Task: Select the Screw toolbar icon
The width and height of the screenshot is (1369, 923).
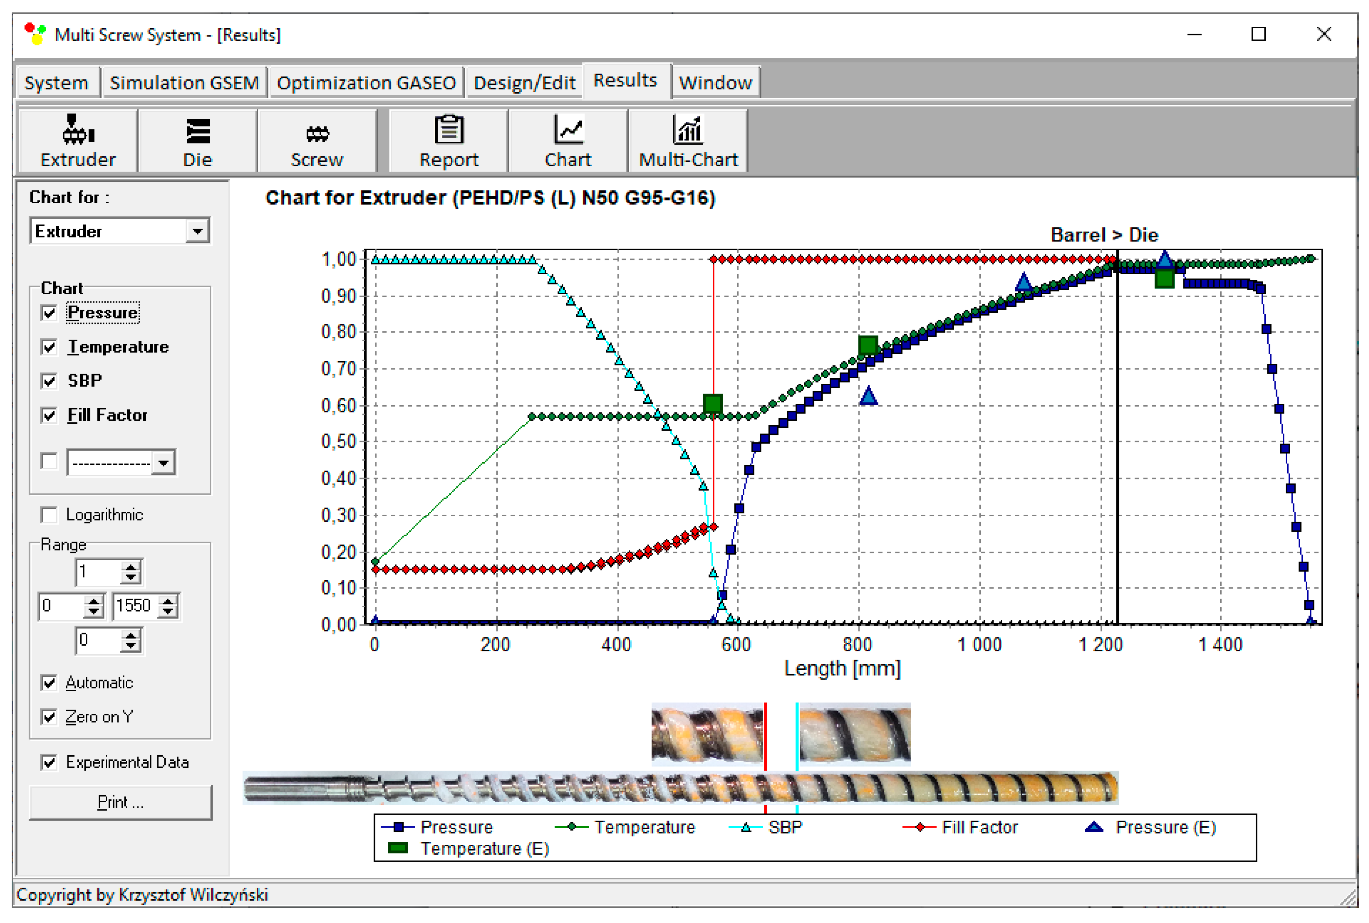Action: click(x=317, y=134)
